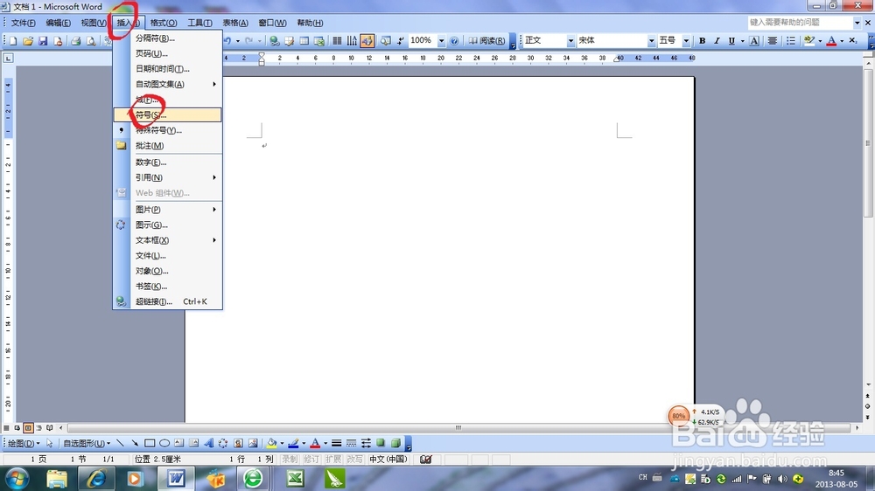Select the Rectangle drawing tool

coord(150,444)
